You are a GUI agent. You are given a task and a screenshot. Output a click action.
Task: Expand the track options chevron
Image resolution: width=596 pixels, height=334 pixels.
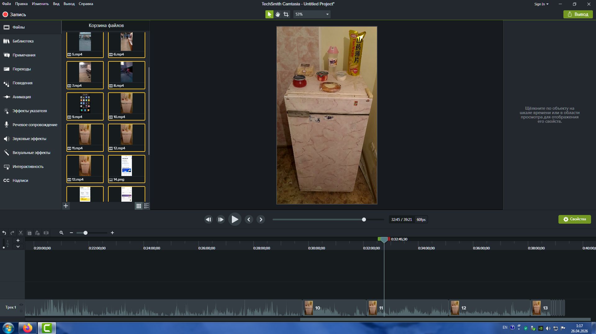(x=18, y=247)
